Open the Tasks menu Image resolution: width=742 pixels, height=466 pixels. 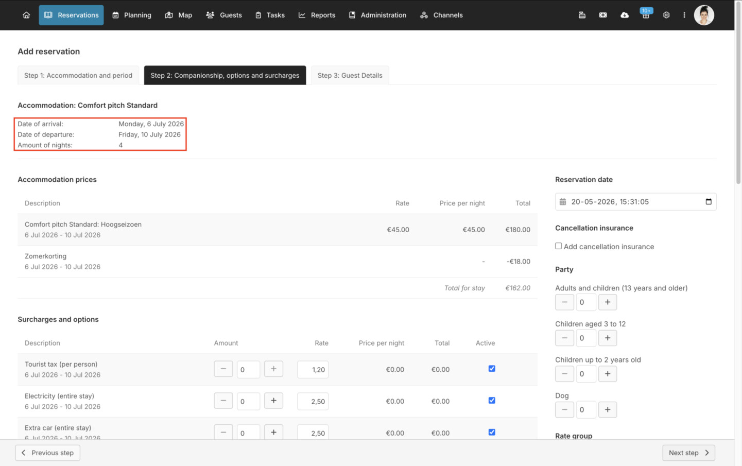click(270, 15)
